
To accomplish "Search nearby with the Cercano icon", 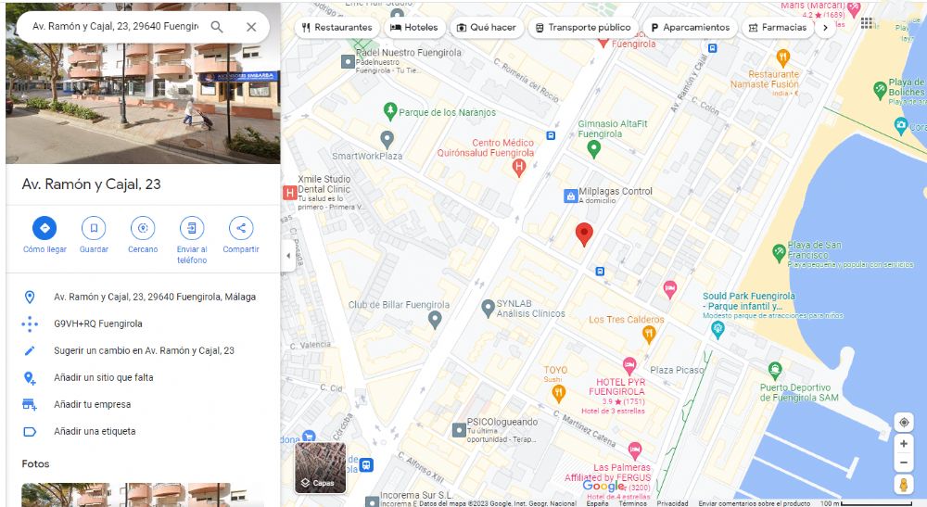I will (x=143, y=228).
